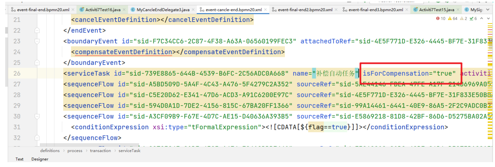Click the closing sequenceFlow tag on line 32
The width and height of the screenshot is (495, 167).
click(92, 138)
